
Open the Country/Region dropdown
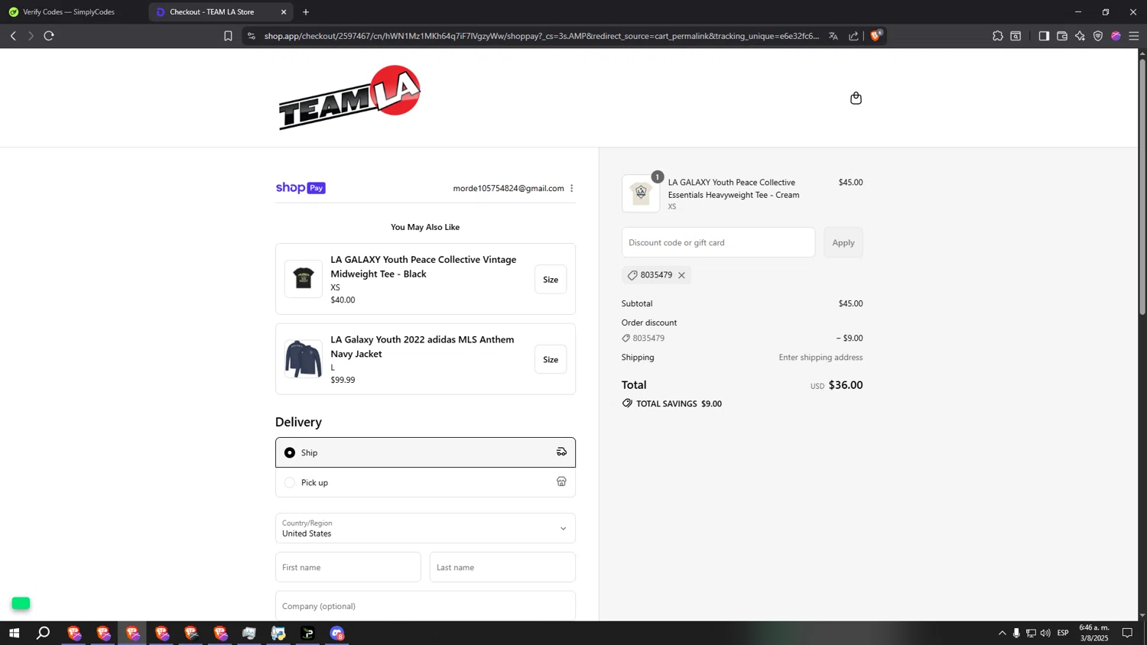tap(425, 528)
